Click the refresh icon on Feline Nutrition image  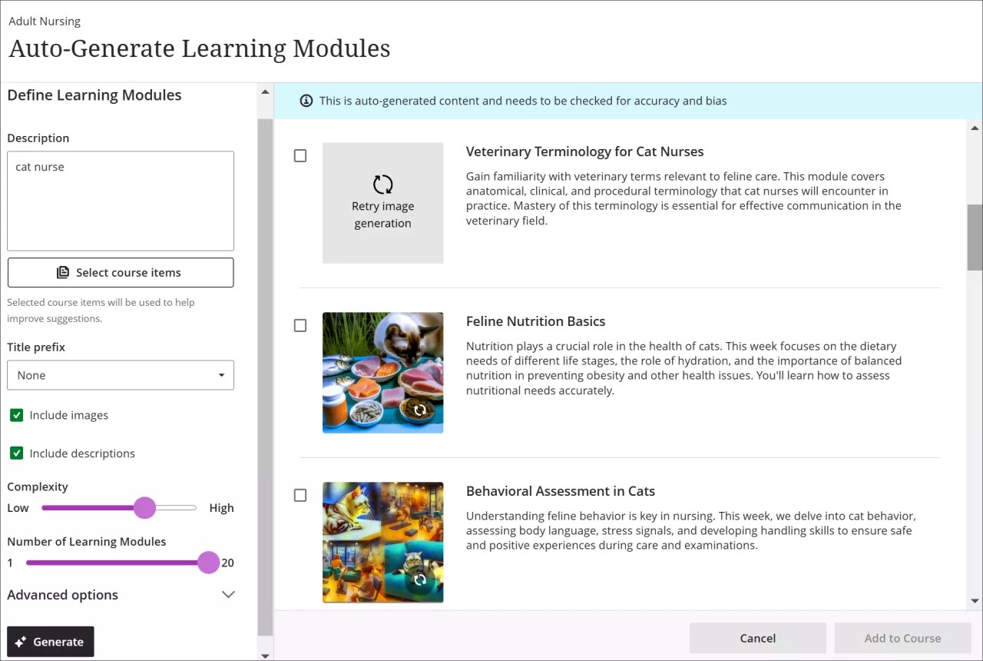pyautogui.click(x=420, y=410)
